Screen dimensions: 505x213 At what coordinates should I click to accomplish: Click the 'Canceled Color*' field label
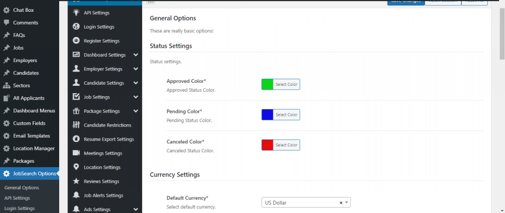pos(185,142)
